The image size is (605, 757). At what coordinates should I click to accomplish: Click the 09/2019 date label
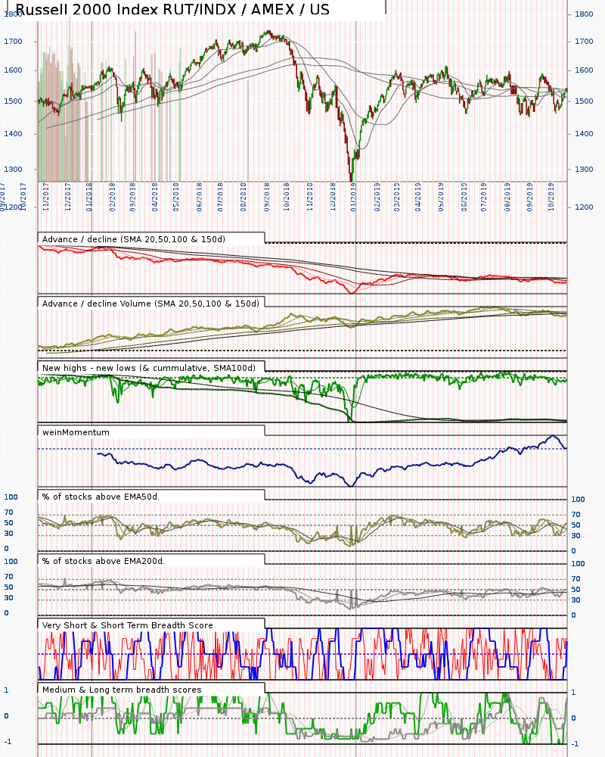[x=529, y=197]
